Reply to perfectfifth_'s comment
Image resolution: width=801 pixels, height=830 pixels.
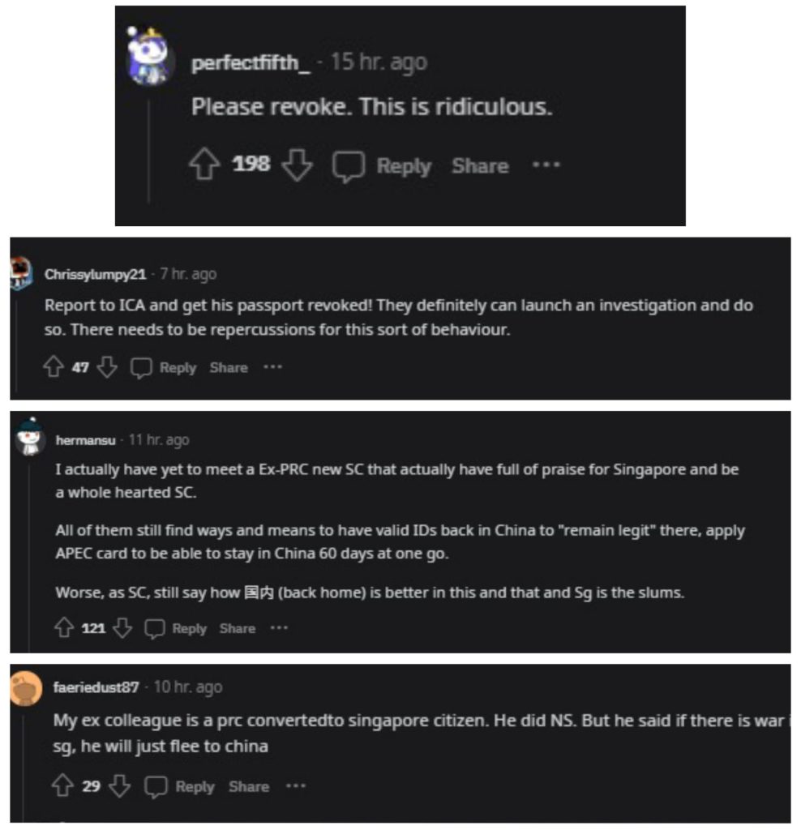[404, 166]
